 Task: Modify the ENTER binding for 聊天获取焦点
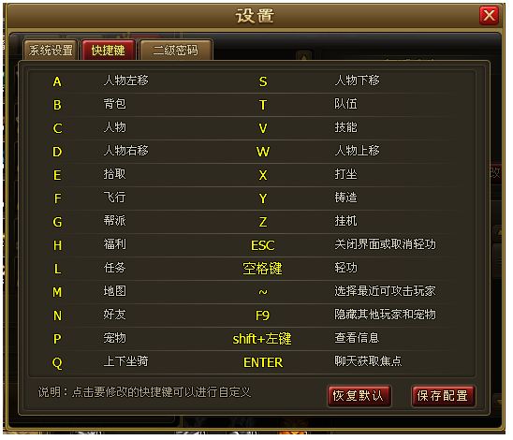pyautogui.click(x=263, y=362)
